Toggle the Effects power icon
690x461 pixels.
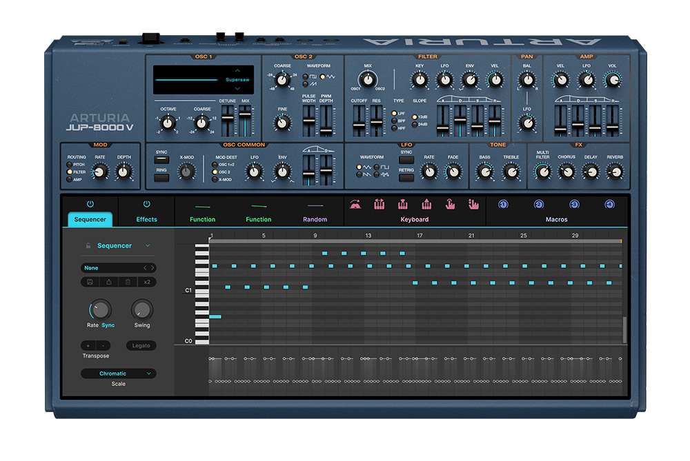146,204
